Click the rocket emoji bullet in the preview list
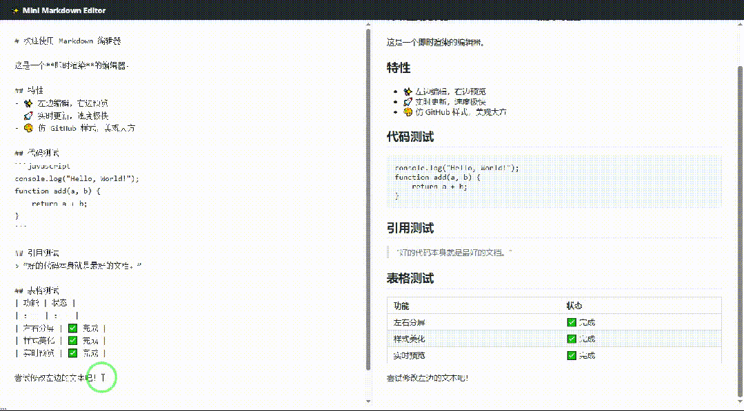Image resolution: width=744 pixels, height=411 pixels. [x=408, y=102]
